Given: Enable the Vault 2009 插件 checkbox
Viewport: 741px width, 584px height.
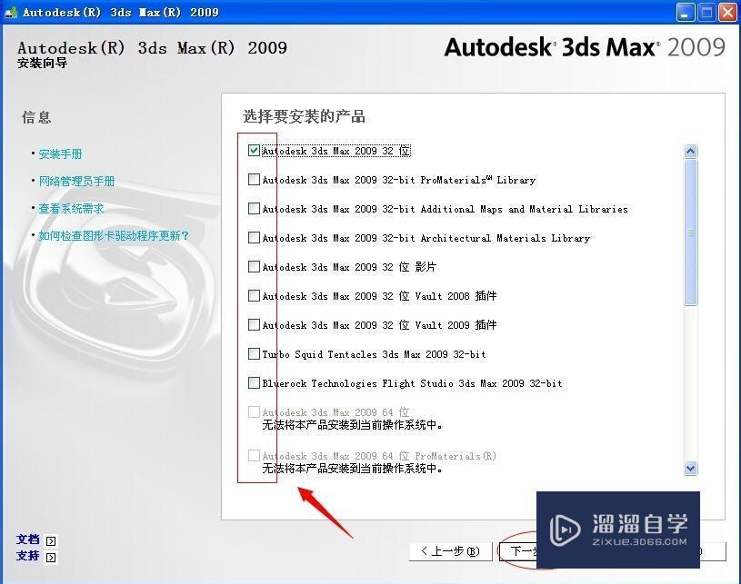Looking at the screenshot, I should click(255, 325).
